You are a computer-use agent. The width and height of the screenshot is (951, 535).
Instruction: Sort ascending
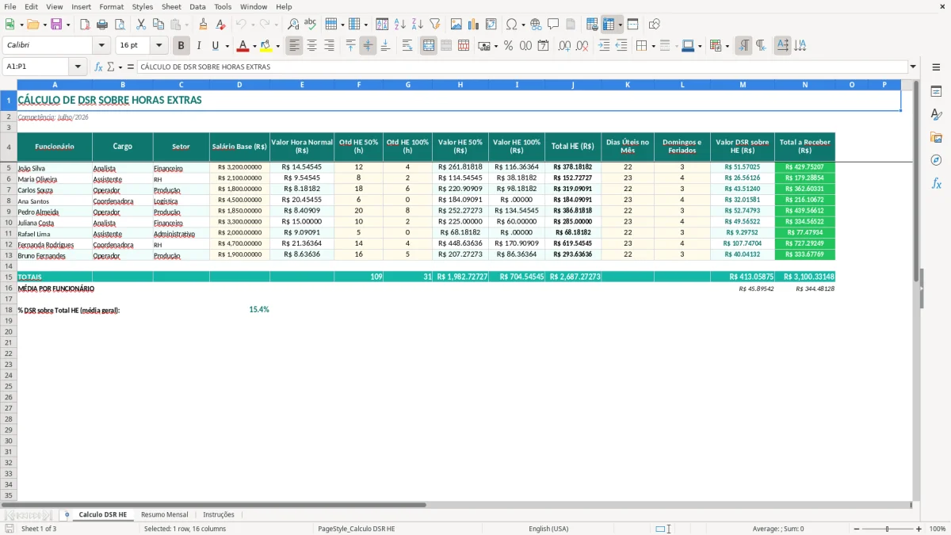click(400, 25)
